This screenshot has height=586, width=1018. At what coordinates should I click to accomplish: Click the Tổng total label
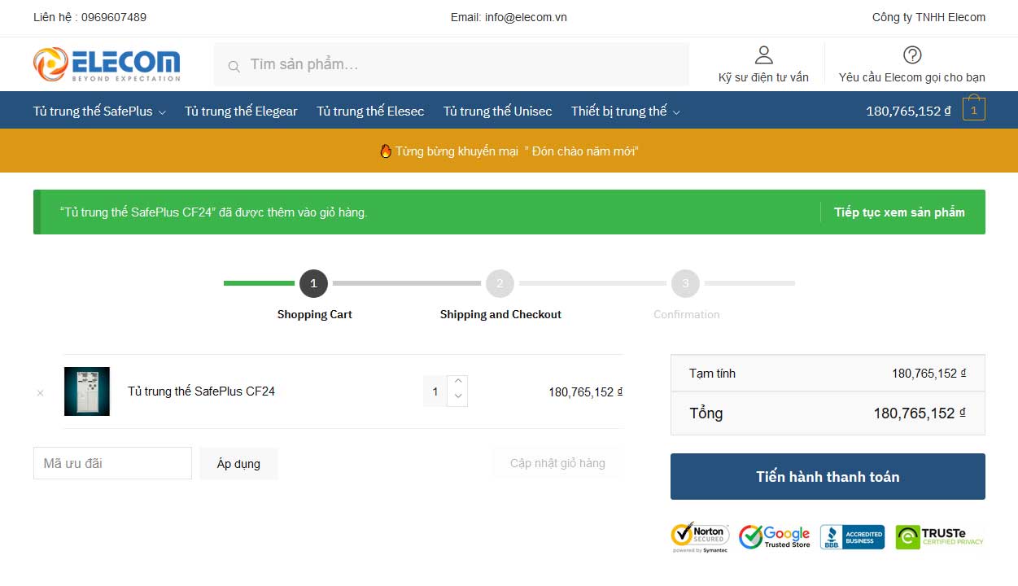(x=706, y=413)
